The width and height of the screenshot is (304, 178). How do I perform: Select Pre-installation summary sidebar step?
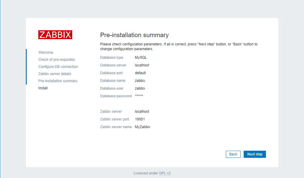[x=58, y=81]
